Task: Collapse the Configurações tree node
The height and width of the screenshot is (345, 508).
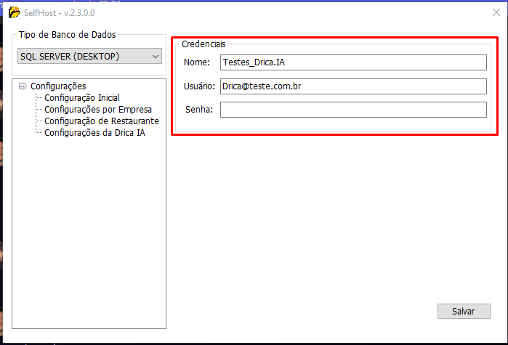Action: tap(23, 86)
